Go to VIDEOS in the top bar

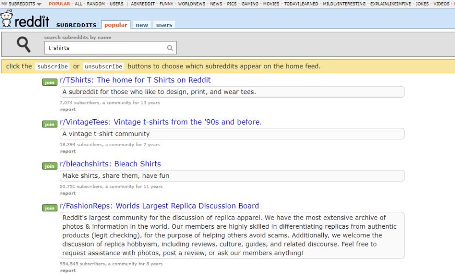click(x=441, y=4)
